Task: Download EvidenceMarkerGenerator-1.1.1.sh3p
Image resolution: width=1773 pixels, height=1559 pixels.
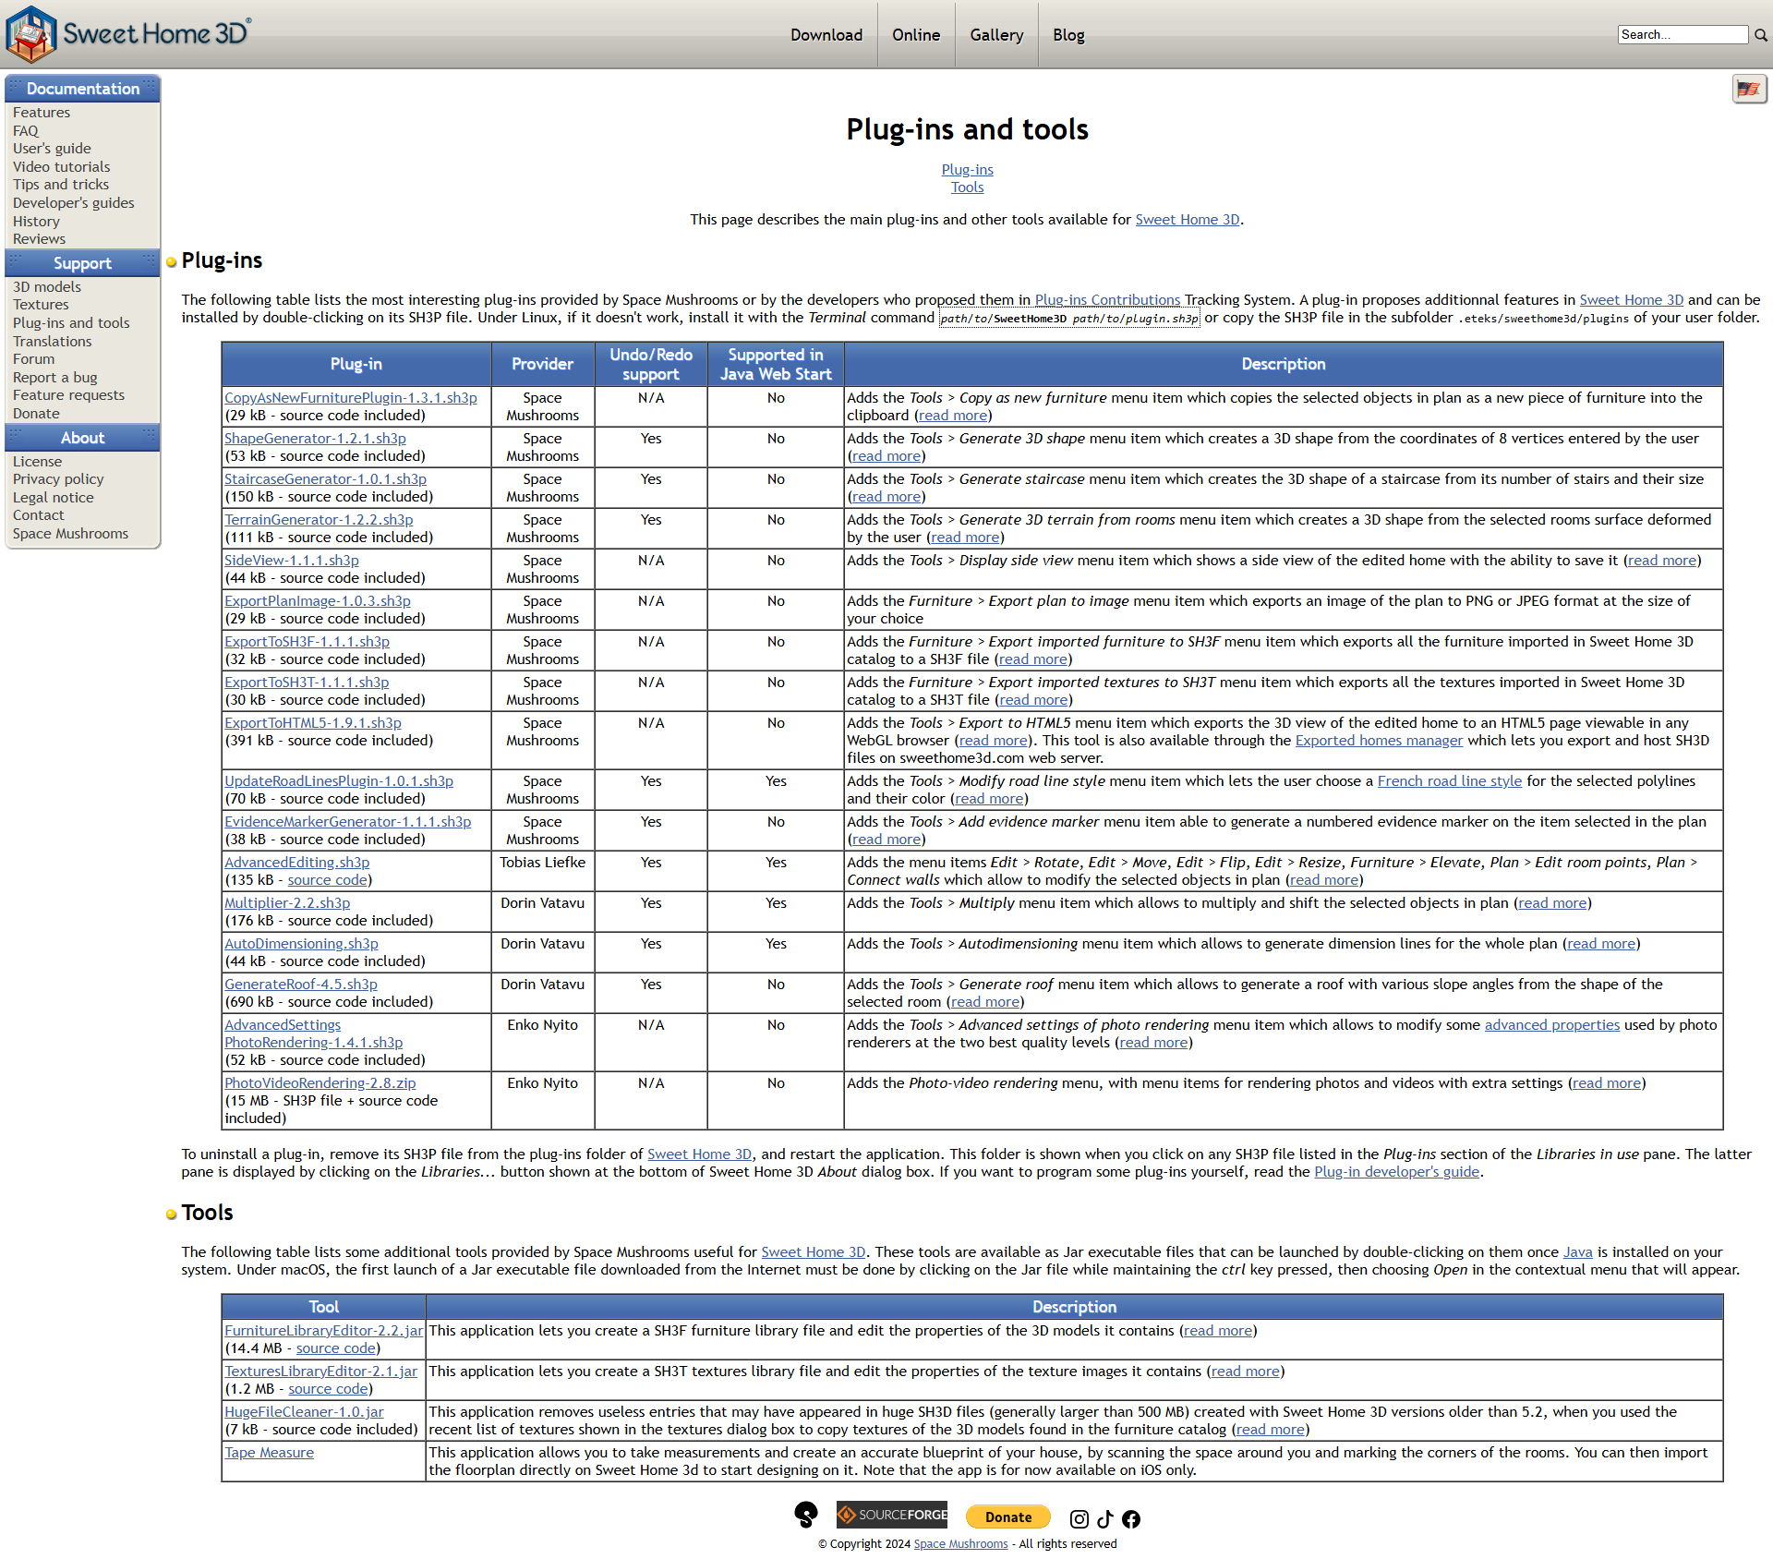Action: 347,821
